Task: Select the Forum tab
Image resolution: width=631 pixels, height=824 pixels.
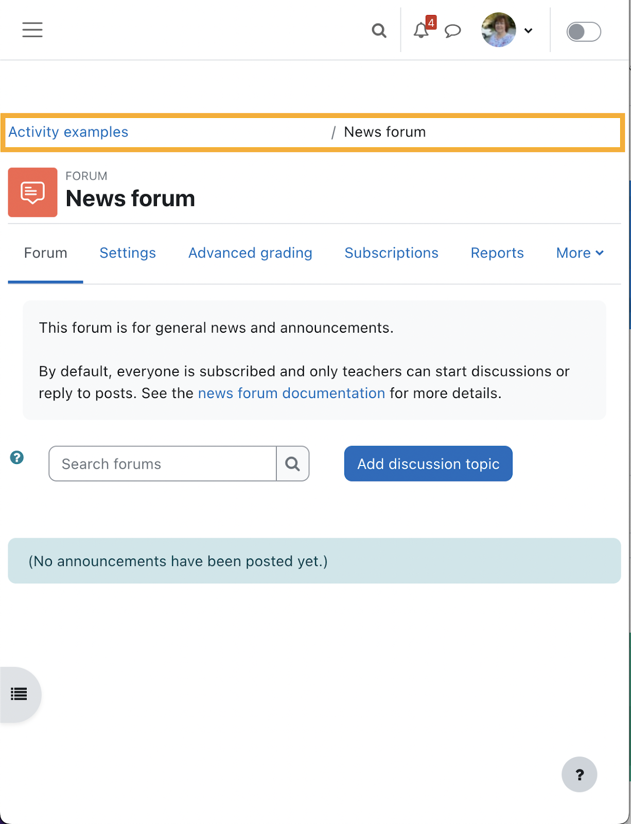Action: (45, 253)
